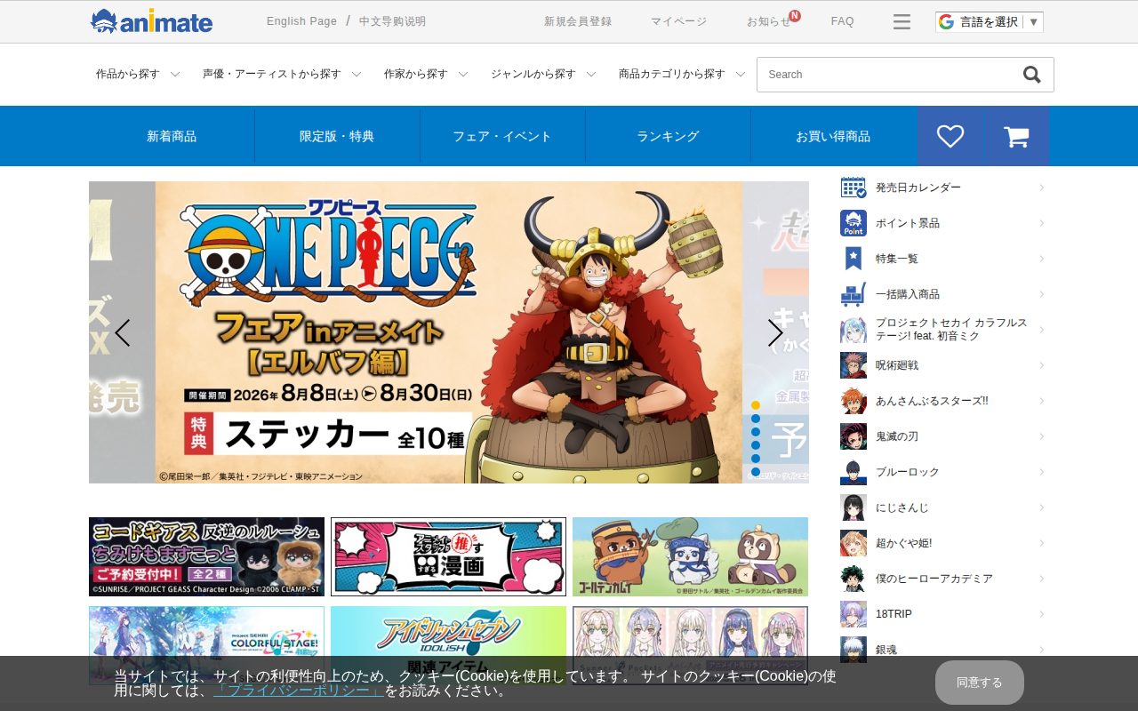Expand 声優・アーティストから探す dropdown
Screen dimensions: 1138x711
click(x=282, y=75)
